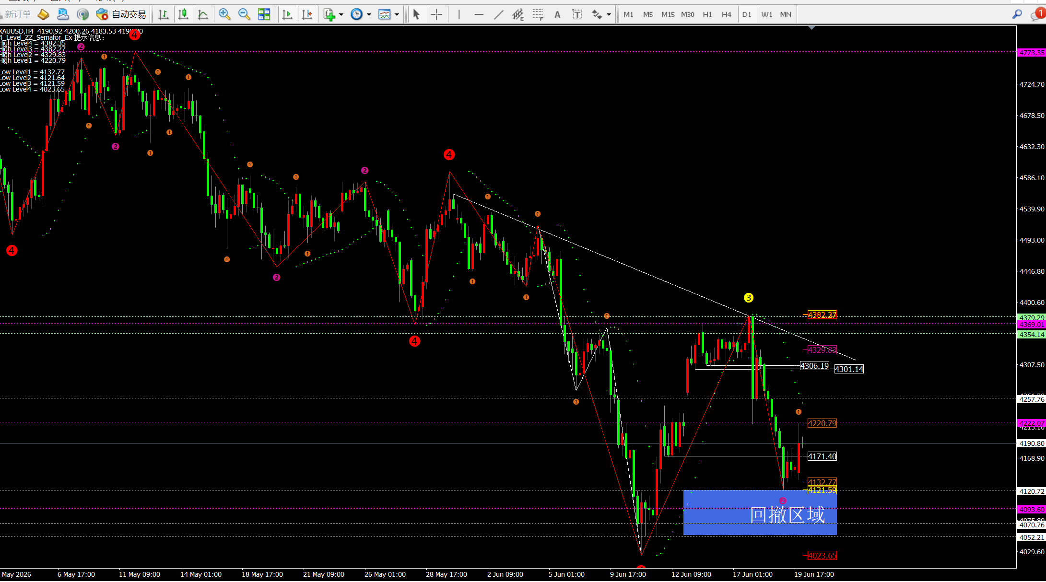Select the trendline drawing tool
The width and height of the screenshot is (1046, 582).
click(x=498, y=14)
